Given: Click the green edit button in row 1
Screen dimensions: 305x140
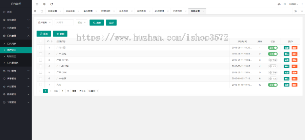Looking at the screenshot, I should click(286, 48).
